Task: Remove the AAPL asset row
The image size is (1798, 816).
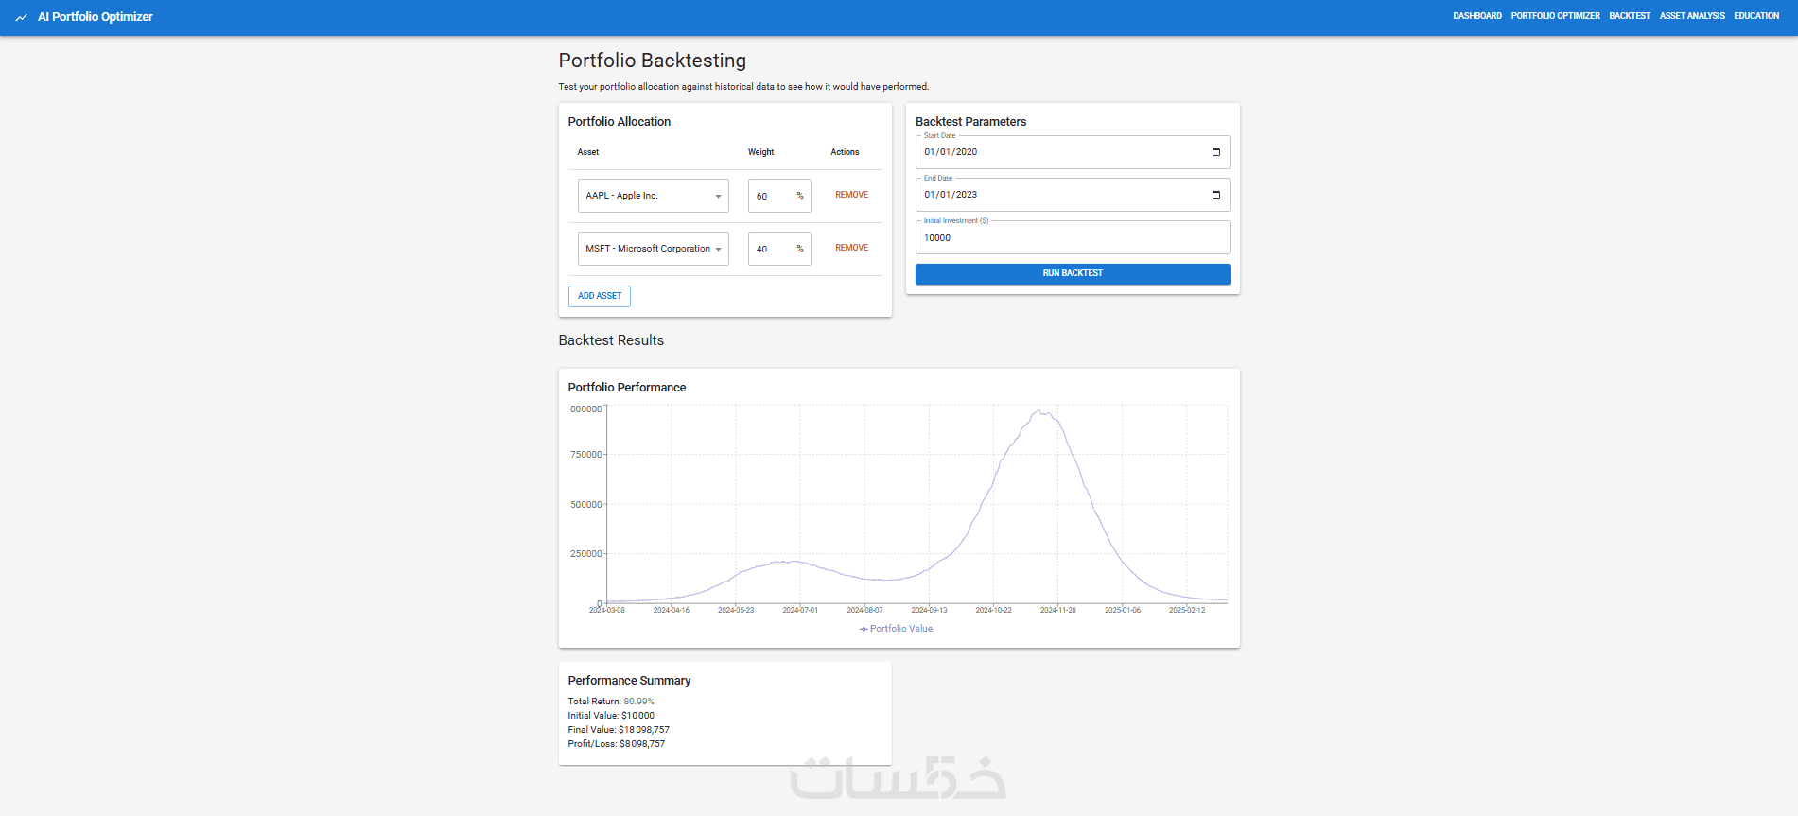Action: click(x=851, y=195)
